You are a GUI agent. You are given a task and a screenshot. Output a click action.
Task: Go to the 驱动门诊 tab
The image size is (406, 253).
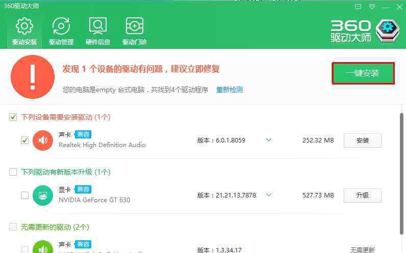[134, 31]
